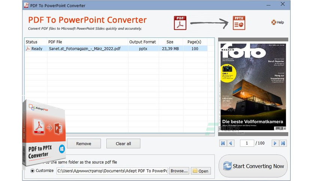
Task: Click the magazine cover preview thumbnail
Action: [x=253, y=87]
